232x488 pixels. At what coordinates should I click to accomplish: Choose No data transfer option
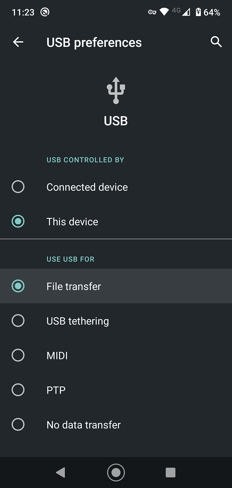pyautogui.click(x=83, y=425)
